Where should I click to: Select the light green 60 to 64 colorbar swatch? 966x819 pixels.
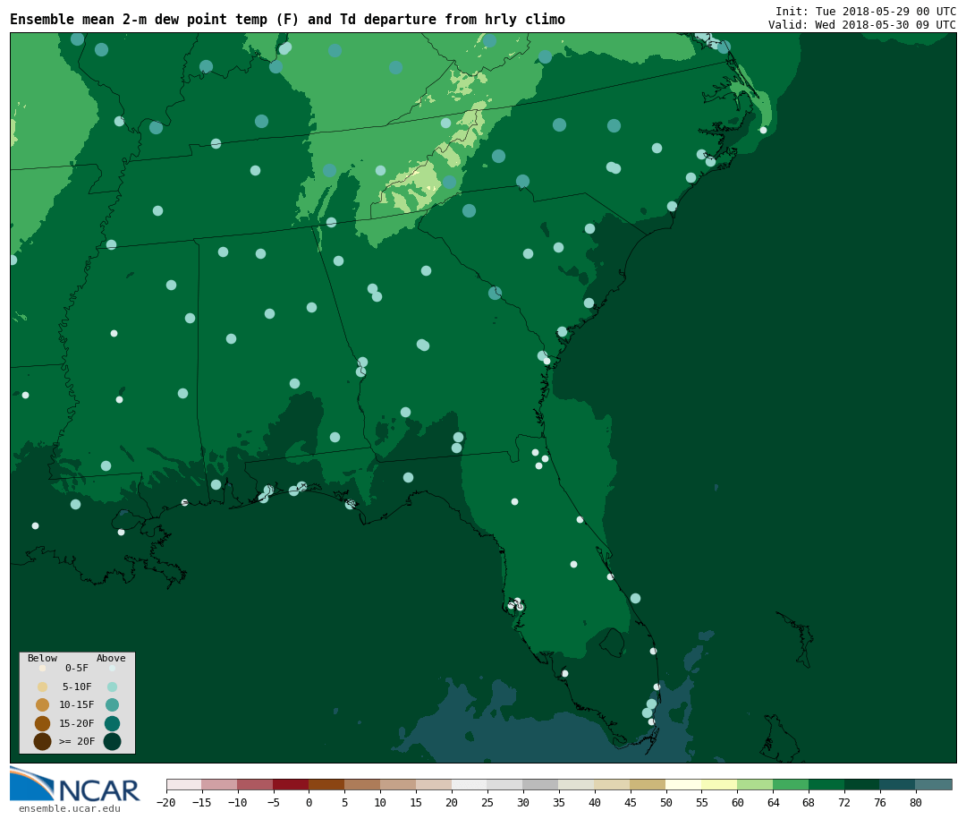[x=755, y=785]
